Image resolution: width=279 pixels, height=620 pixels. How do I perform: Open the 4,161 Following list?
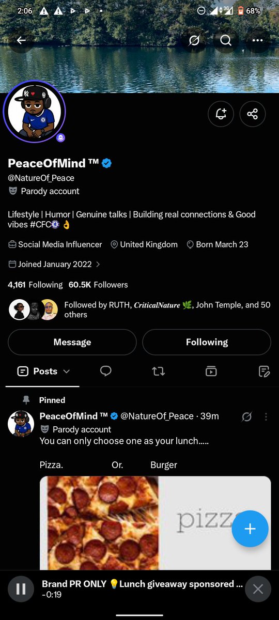click(35, 285)
